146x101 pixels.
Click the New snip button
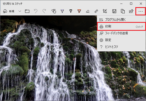pos(9,11)
